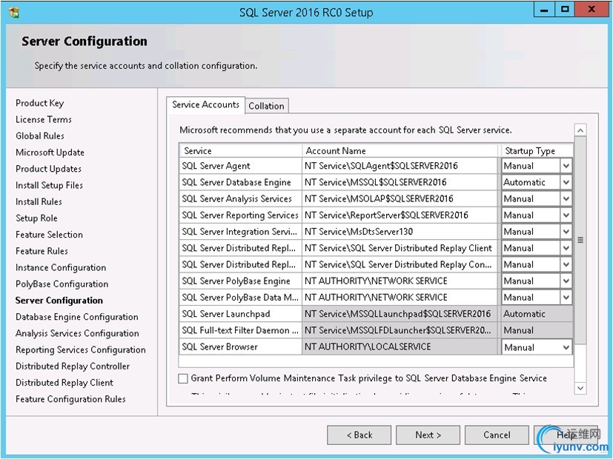
Task: Enable Grant Perform Volume Maintenance Task checkbox
Action: click(x=183, y=378)
